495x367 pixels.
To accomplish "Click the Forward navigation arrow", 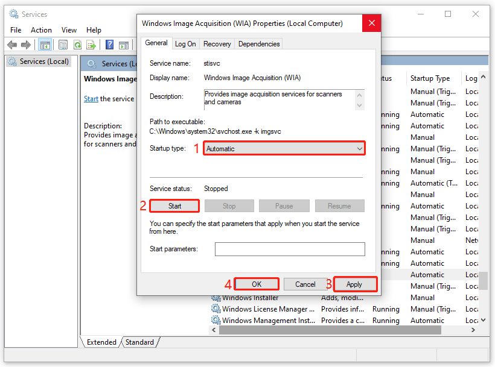I will pyautogui.click(x=25, y=45).
